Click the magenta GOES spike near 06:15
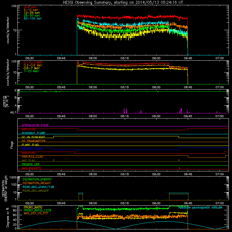232x232 pixels. coord(124,111)
